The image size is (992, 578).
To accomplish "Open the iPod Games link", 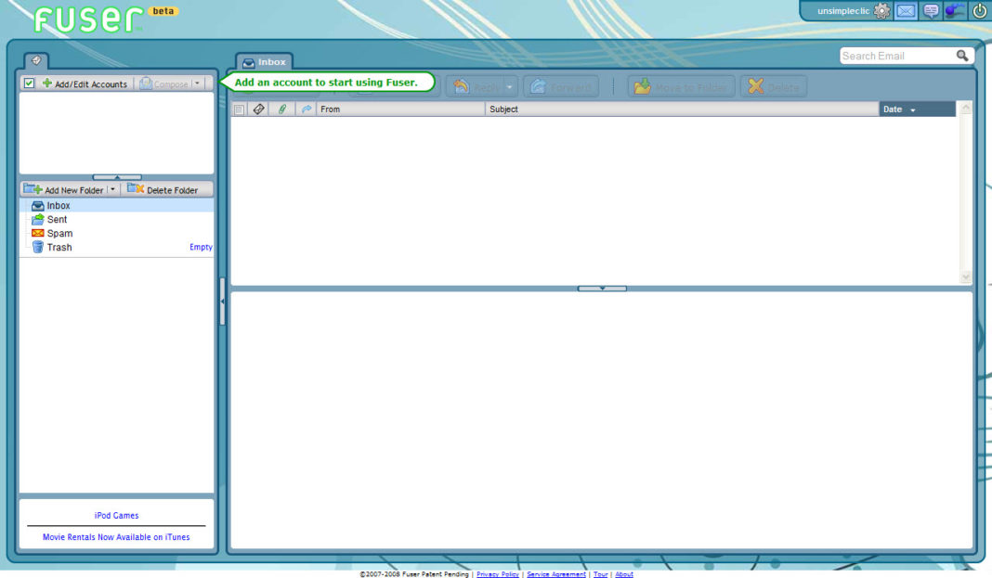I will 116,516.
